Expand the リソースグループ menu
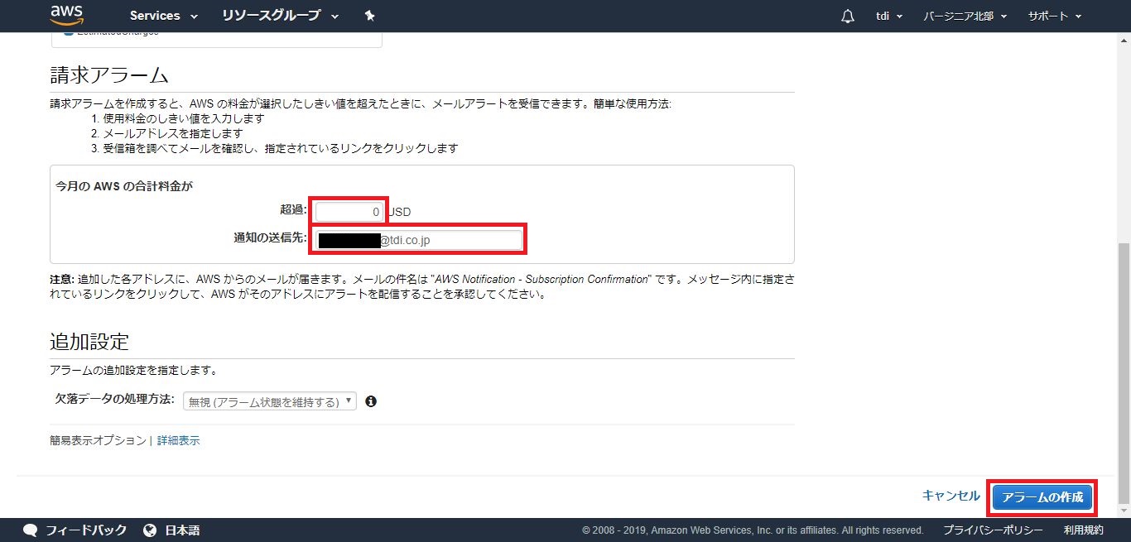Screen dimensions: 1131x542 tap(281, 16)
